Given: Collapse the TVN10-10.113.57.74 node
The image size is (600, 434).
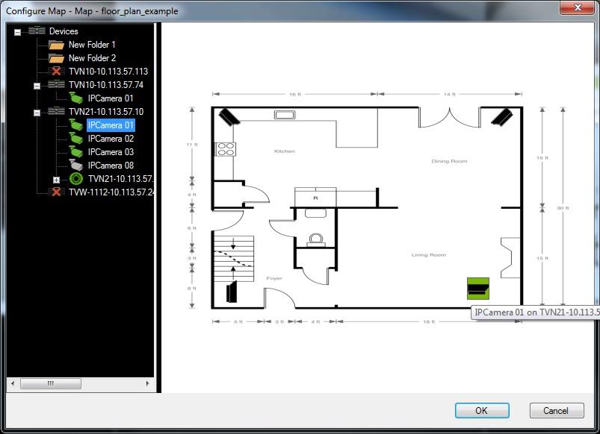Looking at the screenshot, I should [37, 86].
